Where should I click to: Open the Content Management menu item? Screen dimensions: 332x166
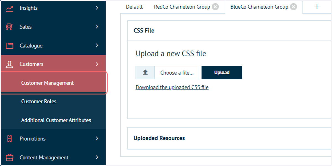(53, 157)
